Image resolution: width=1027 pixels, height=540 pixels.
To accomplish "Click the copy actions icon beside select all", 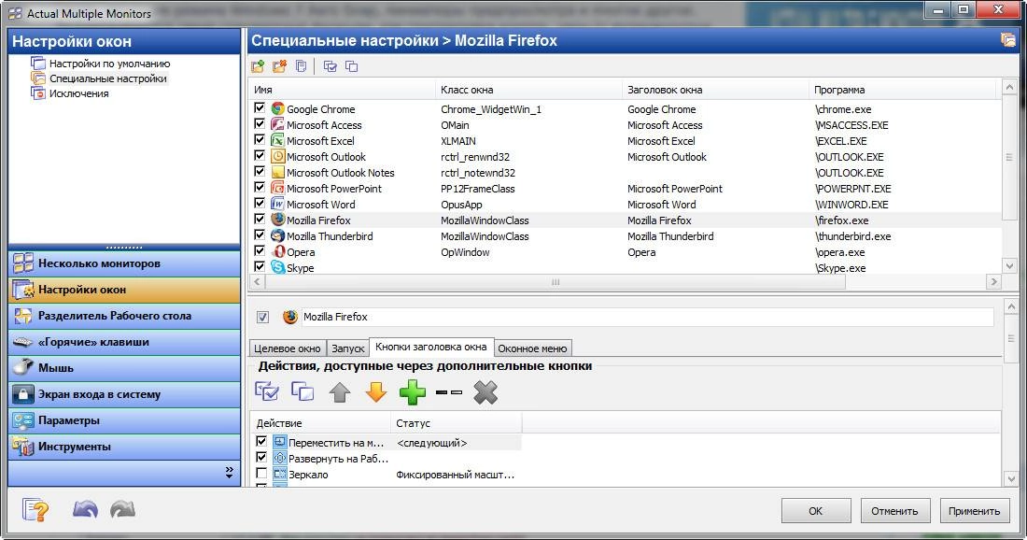I will pos(302,391).
